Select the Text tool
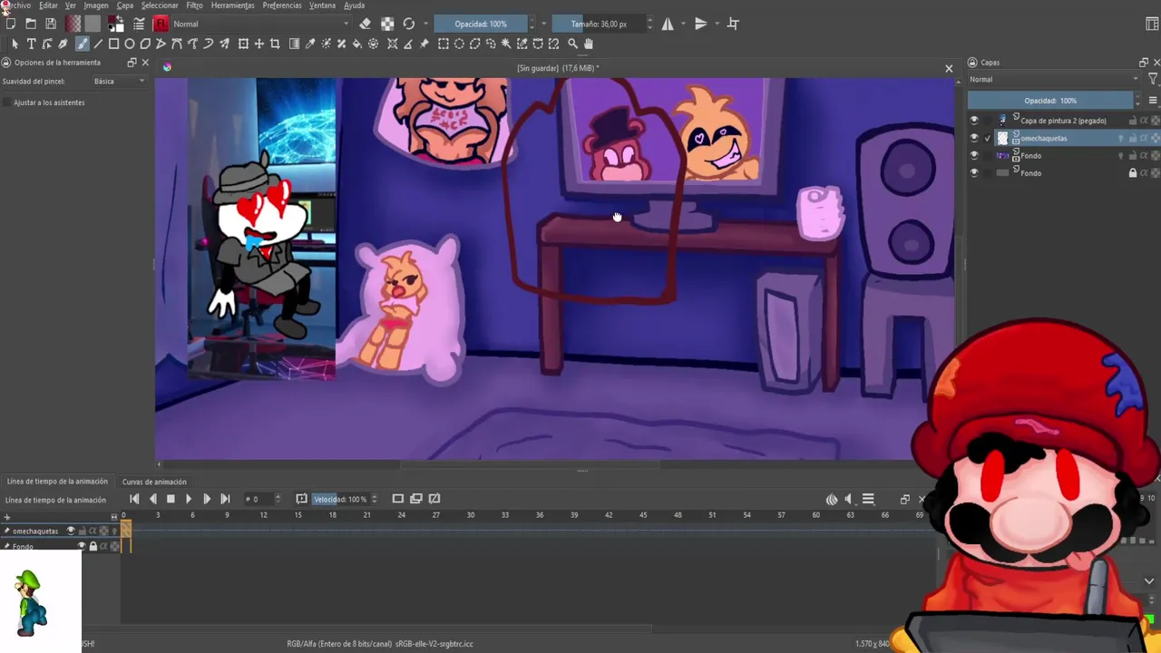The height and width of the screenshot is (653, 1161). 31,44
